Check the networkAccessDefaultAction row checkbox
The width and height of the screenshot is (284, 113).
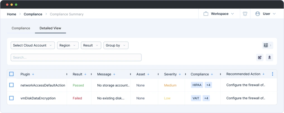tap(11, 85)
